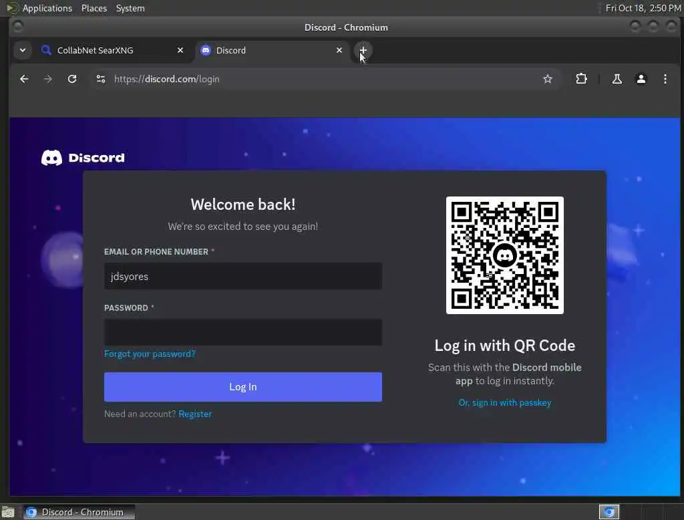Click the Discord logo on the page
This screenshot has width=684, height=520.
(x=83, y=158)
